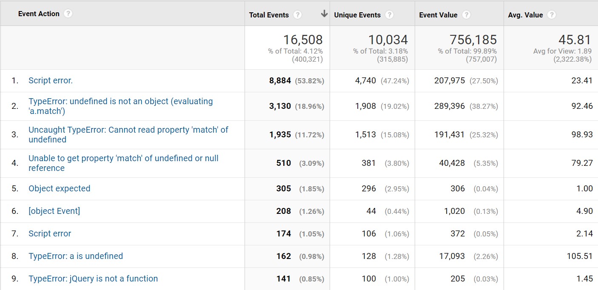Open the 'Script error.' event action

click(x=51, y=80)
